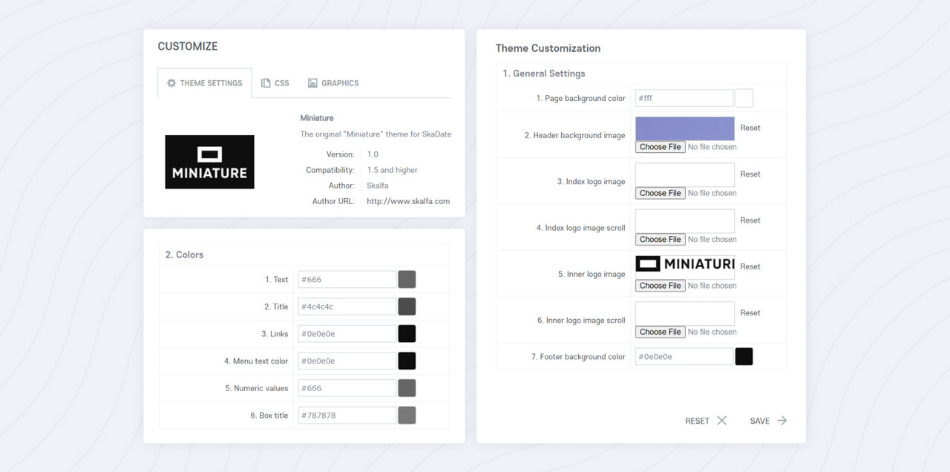Visit the www.skalfa.com author link
This screenshot has width=950, height=472.
407,200
